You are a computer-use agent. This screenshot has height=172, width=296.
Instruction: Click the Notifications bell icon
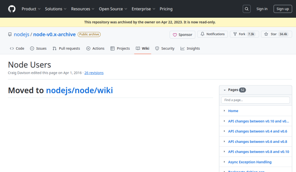click(203, 34)
